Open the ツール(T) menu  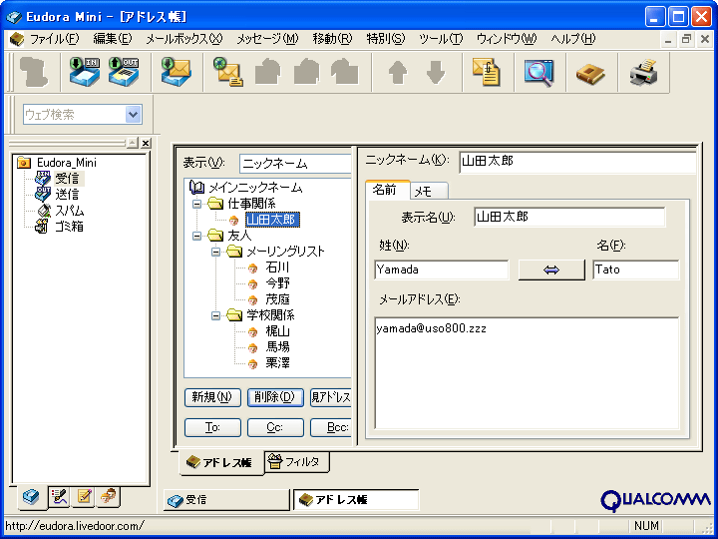click(x=441, y=39)
